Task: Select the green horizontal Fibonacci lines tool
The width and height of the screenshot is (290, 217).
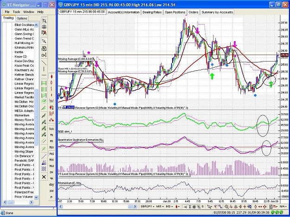Action: tap(44, 83)
